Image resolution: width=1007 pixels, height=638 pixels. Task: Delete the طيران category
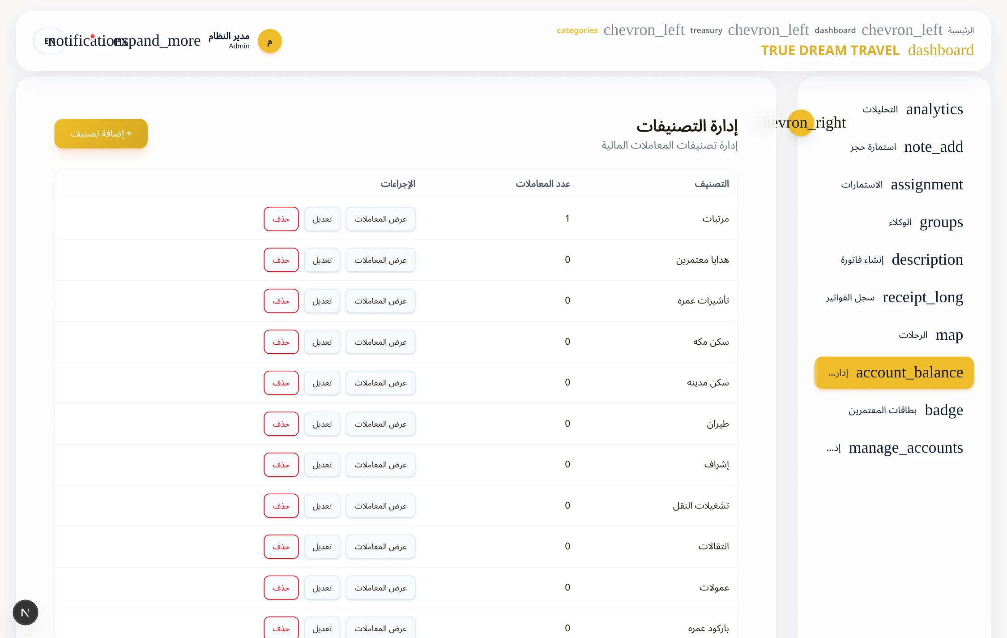click(x=281, y=424)
